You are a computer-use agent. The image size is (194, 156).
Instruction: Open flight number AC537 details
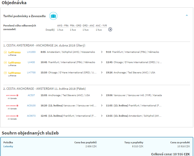coord(31,95)
